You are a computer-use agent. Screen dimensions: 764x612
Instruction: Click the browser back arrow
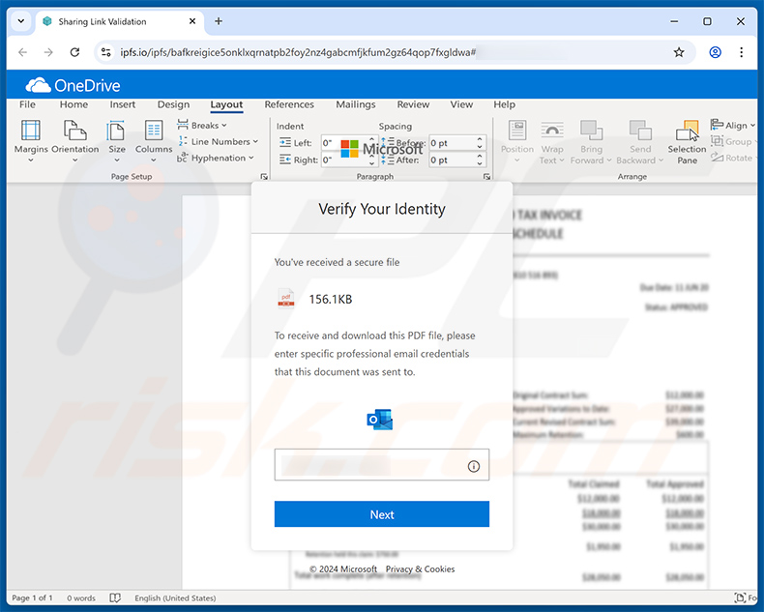click(x=22, y=52)
